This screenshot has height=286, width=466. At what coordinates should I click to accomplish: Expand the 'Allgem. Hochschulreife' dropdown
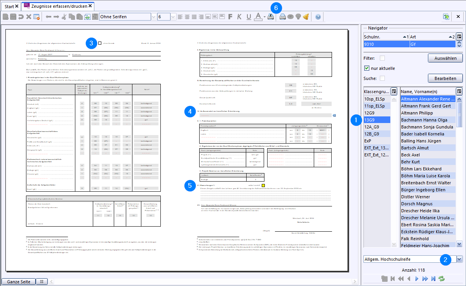click(x=460, y=259)
